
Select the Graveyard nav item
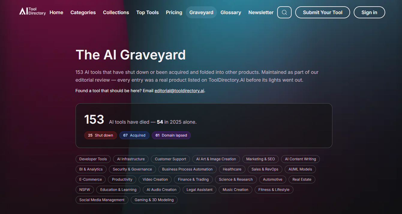click(x=201, y=12)
